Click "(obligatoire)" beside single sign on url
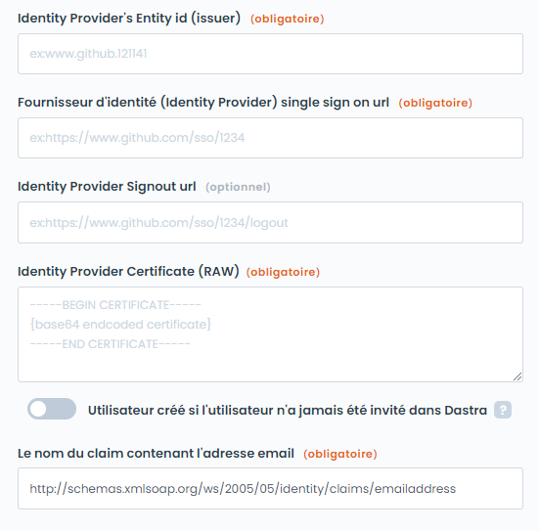 coord(435,103)
